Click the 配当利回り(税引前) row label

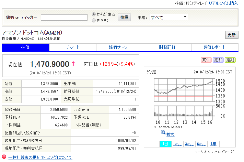(22, 133)
